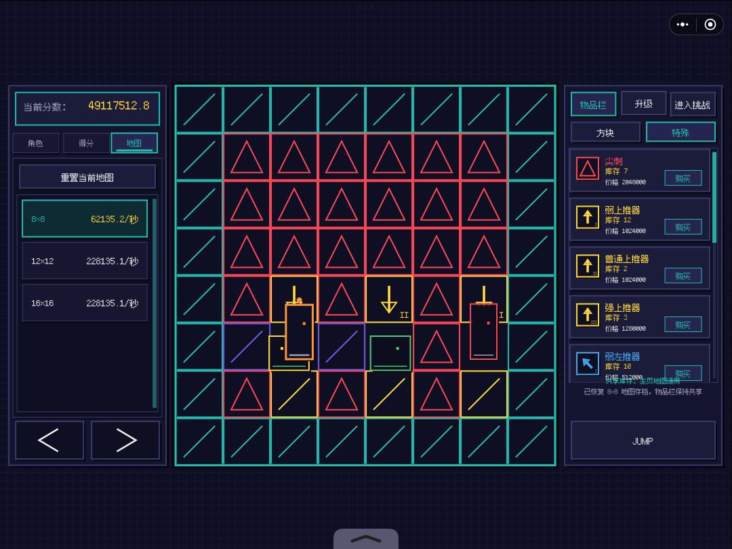732x549 pixels.
Task: Switch to the 物品栏 inventory tab
Action: [x=593, y=104]
